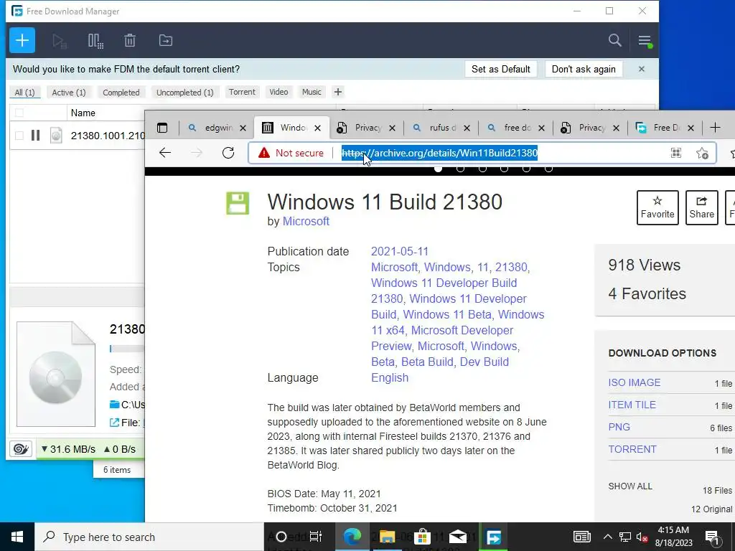Open the Edge apps grid icon in address bar
The image size is (735, 551).
(x=676, y=153)
